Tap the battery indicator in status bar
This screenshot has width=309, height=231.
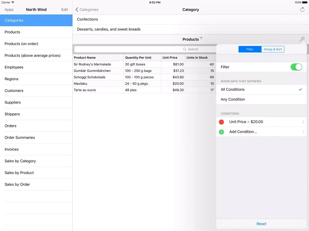click(x=305, y=2)
